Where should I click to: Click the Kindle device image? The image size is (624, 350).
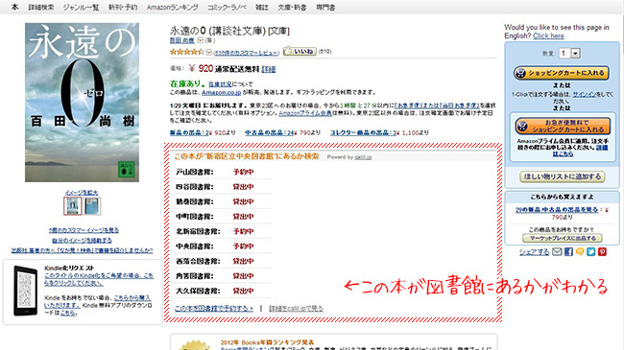[26, 292]
